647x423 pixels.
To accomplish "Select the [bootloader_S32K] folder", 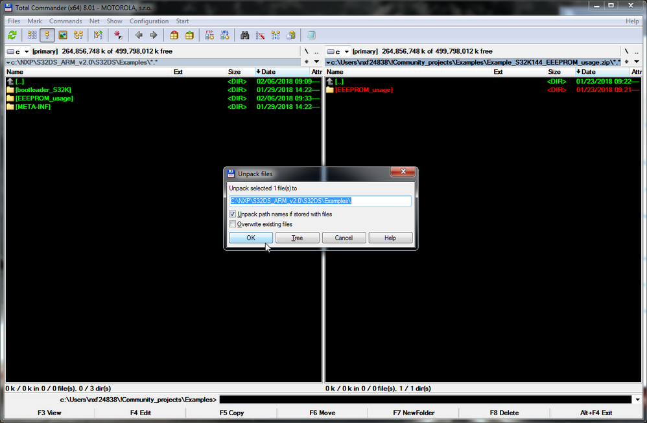I will tap(43, 90).
